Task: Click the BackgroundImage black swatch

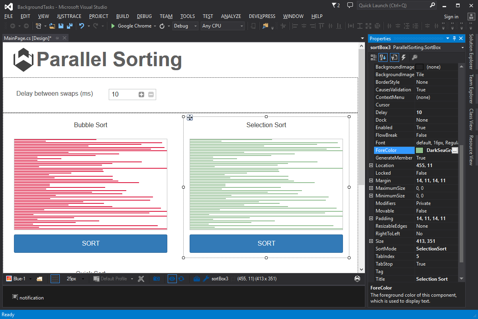Action: [419, 67]
